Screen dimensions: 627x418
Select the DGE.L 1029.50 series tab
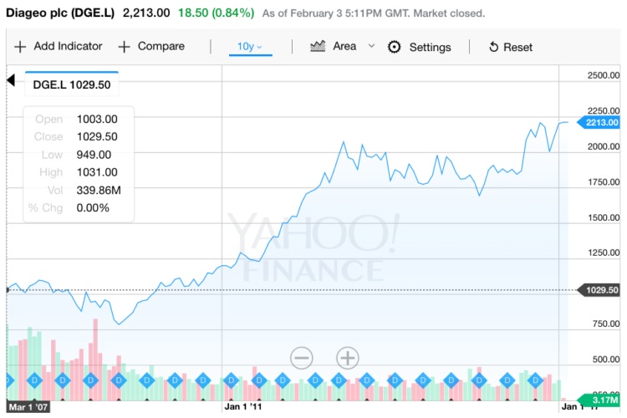(72, 84)
